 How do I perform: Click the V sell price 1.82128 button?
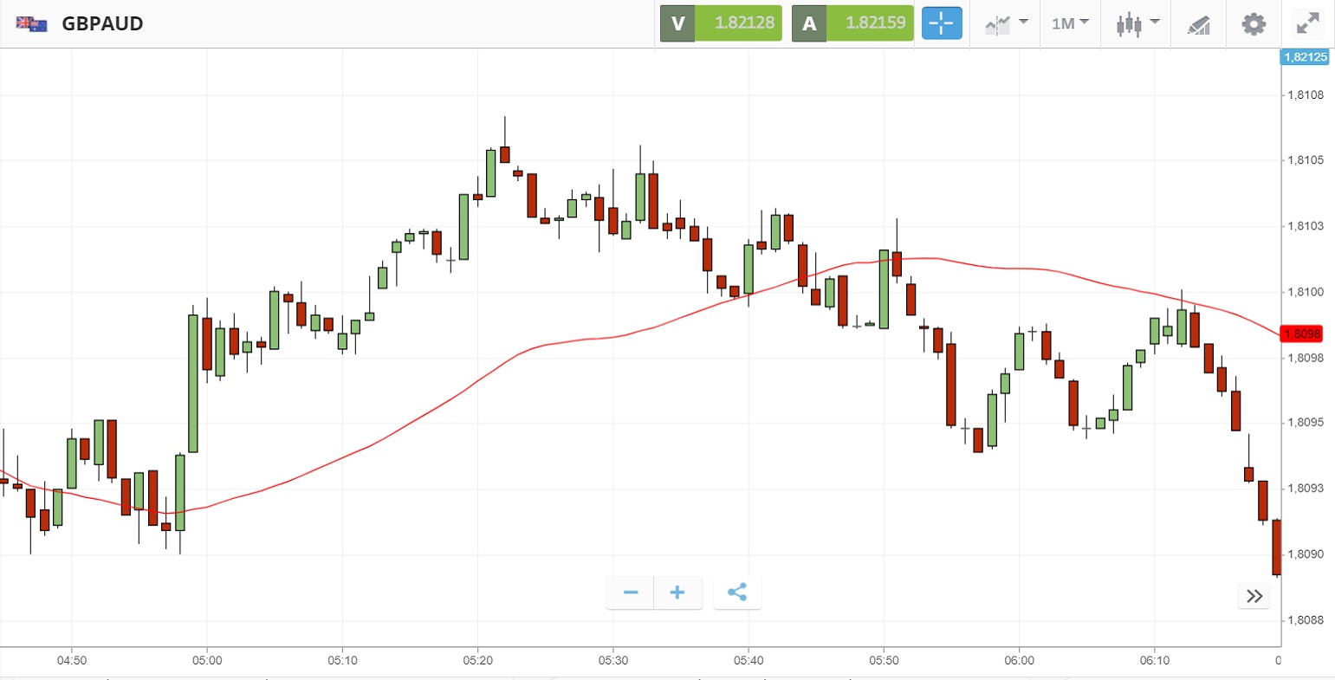[x=721, y=23]
